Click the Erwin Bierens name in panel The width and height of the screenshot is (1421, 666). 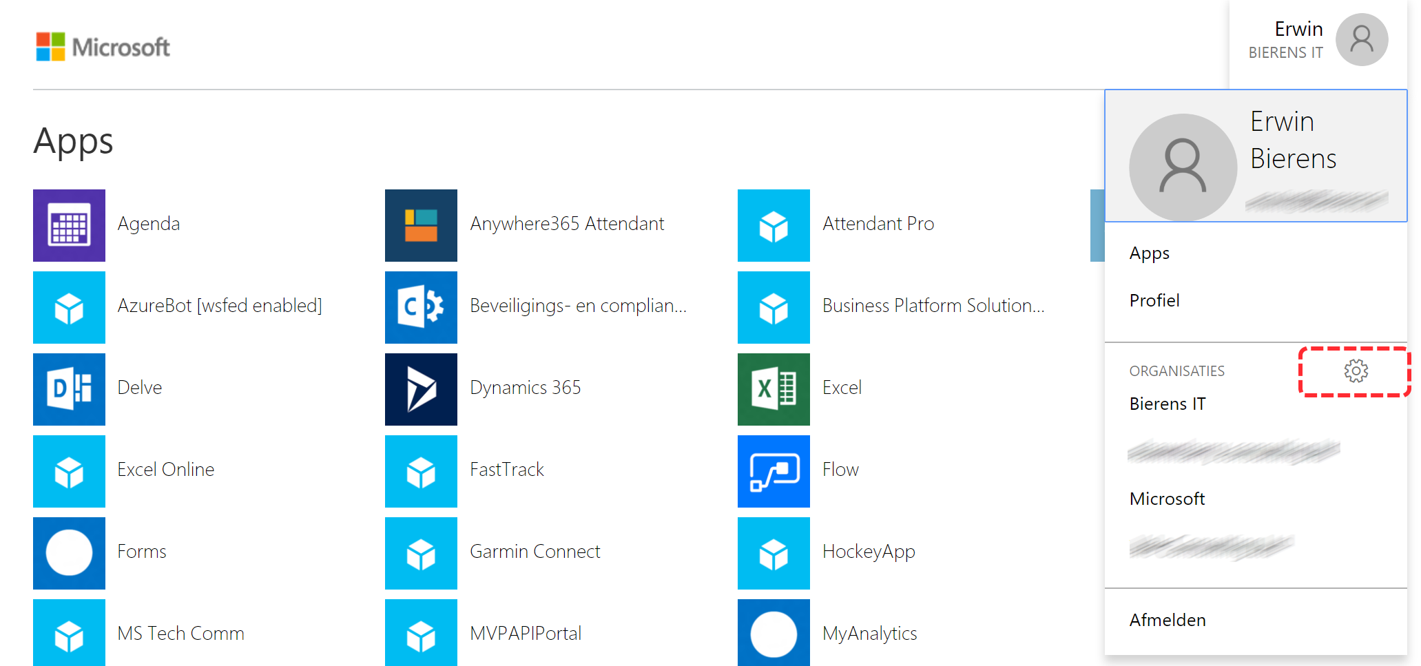[x=1293, y=140]
